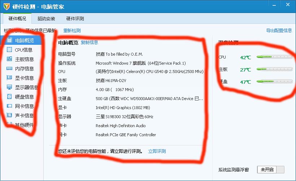Start benchmark via 立即评测 link

point(157,151)
